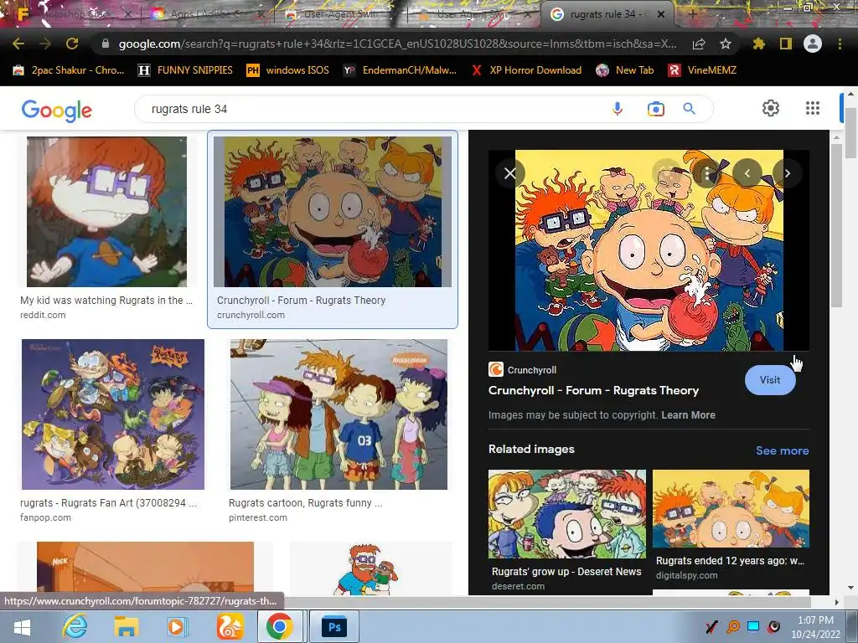
Task: Open the 2pac Shakur bookmark
Action: tap(69, 70)
